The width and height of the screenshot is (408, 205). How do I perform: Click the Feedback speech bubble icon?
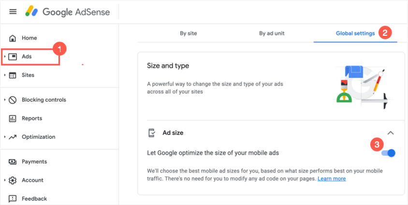point(13,199)
